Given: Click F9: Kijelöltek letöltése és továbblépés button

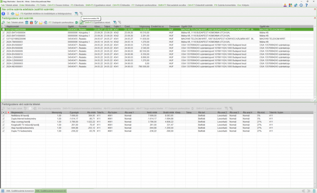Looking at the screenshot, I should 46,14.
